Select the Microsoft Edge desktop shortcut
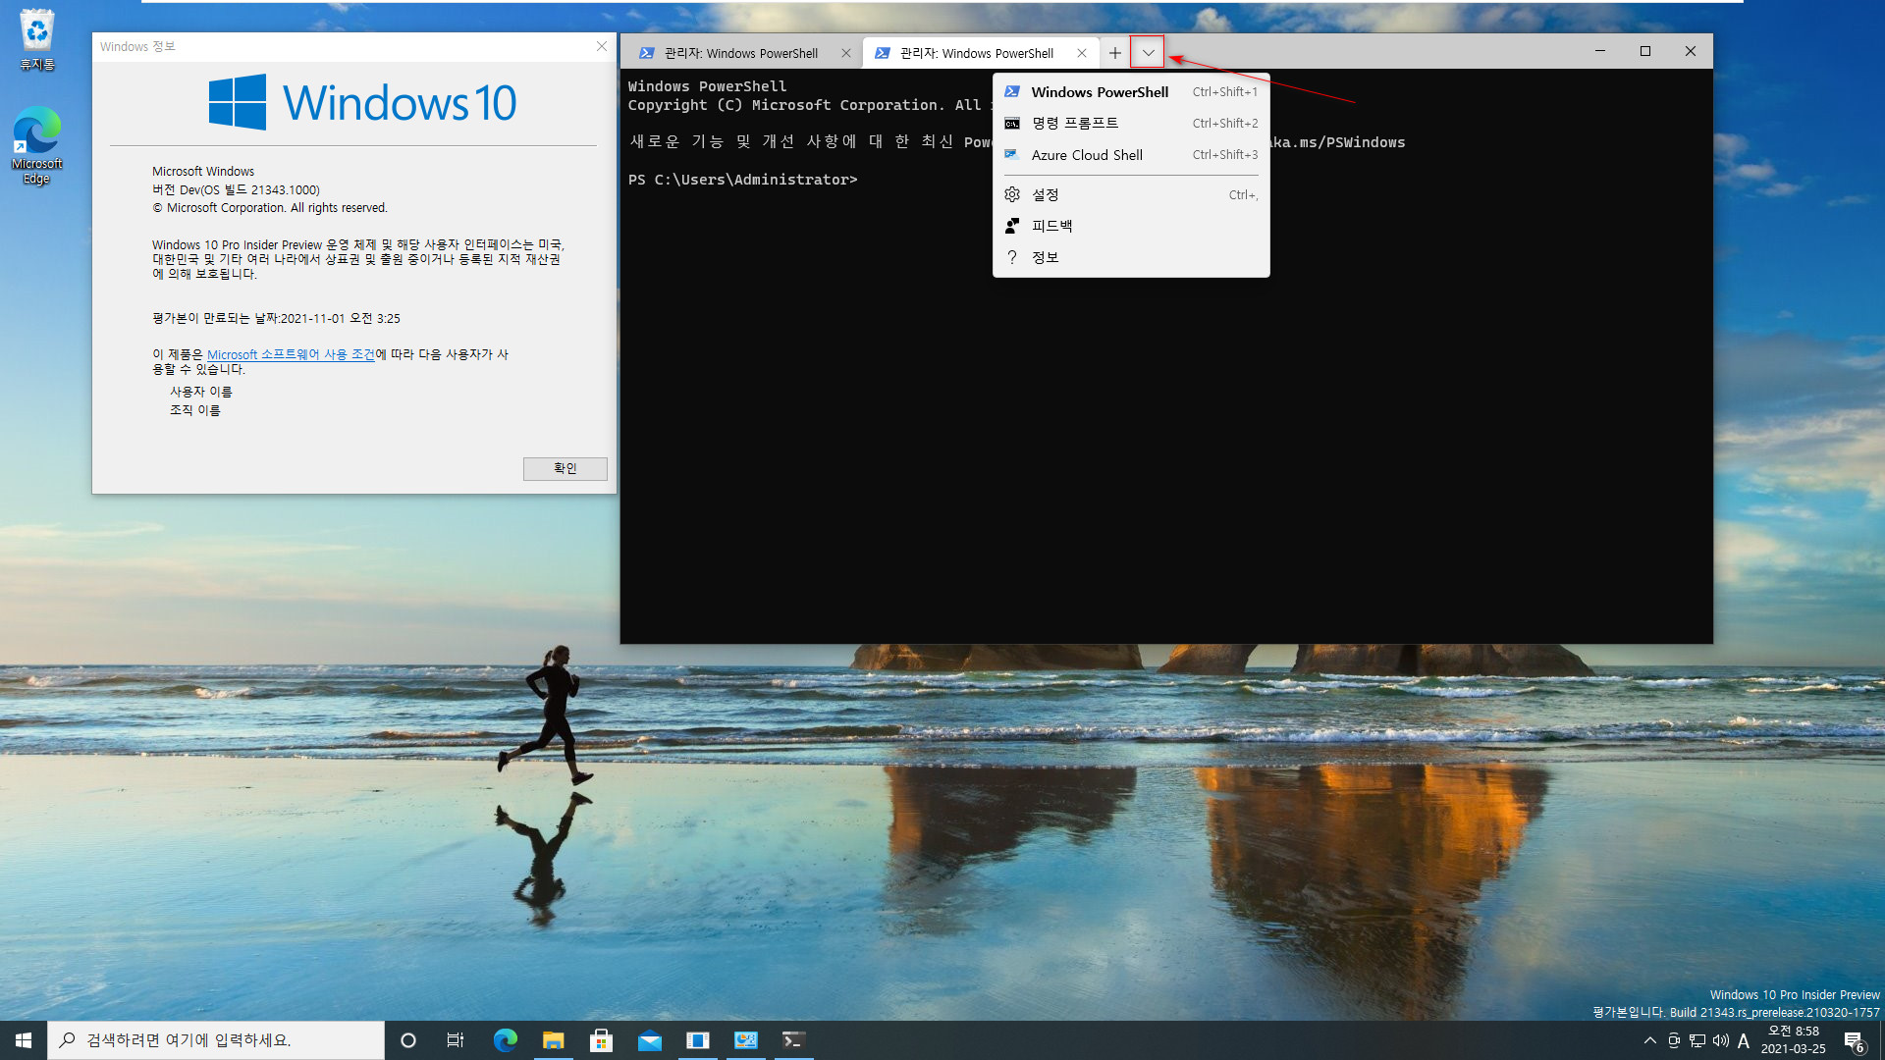The width and height of the screenshot is (1885, 1060). (37, 144)
